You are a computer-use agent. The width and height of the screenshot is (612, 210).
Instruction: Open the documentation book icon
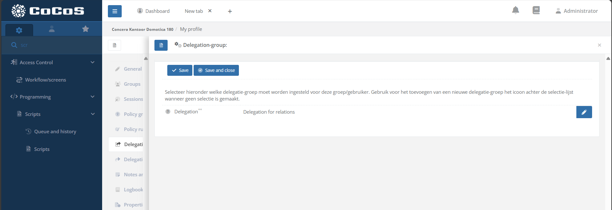coord(536,11)
